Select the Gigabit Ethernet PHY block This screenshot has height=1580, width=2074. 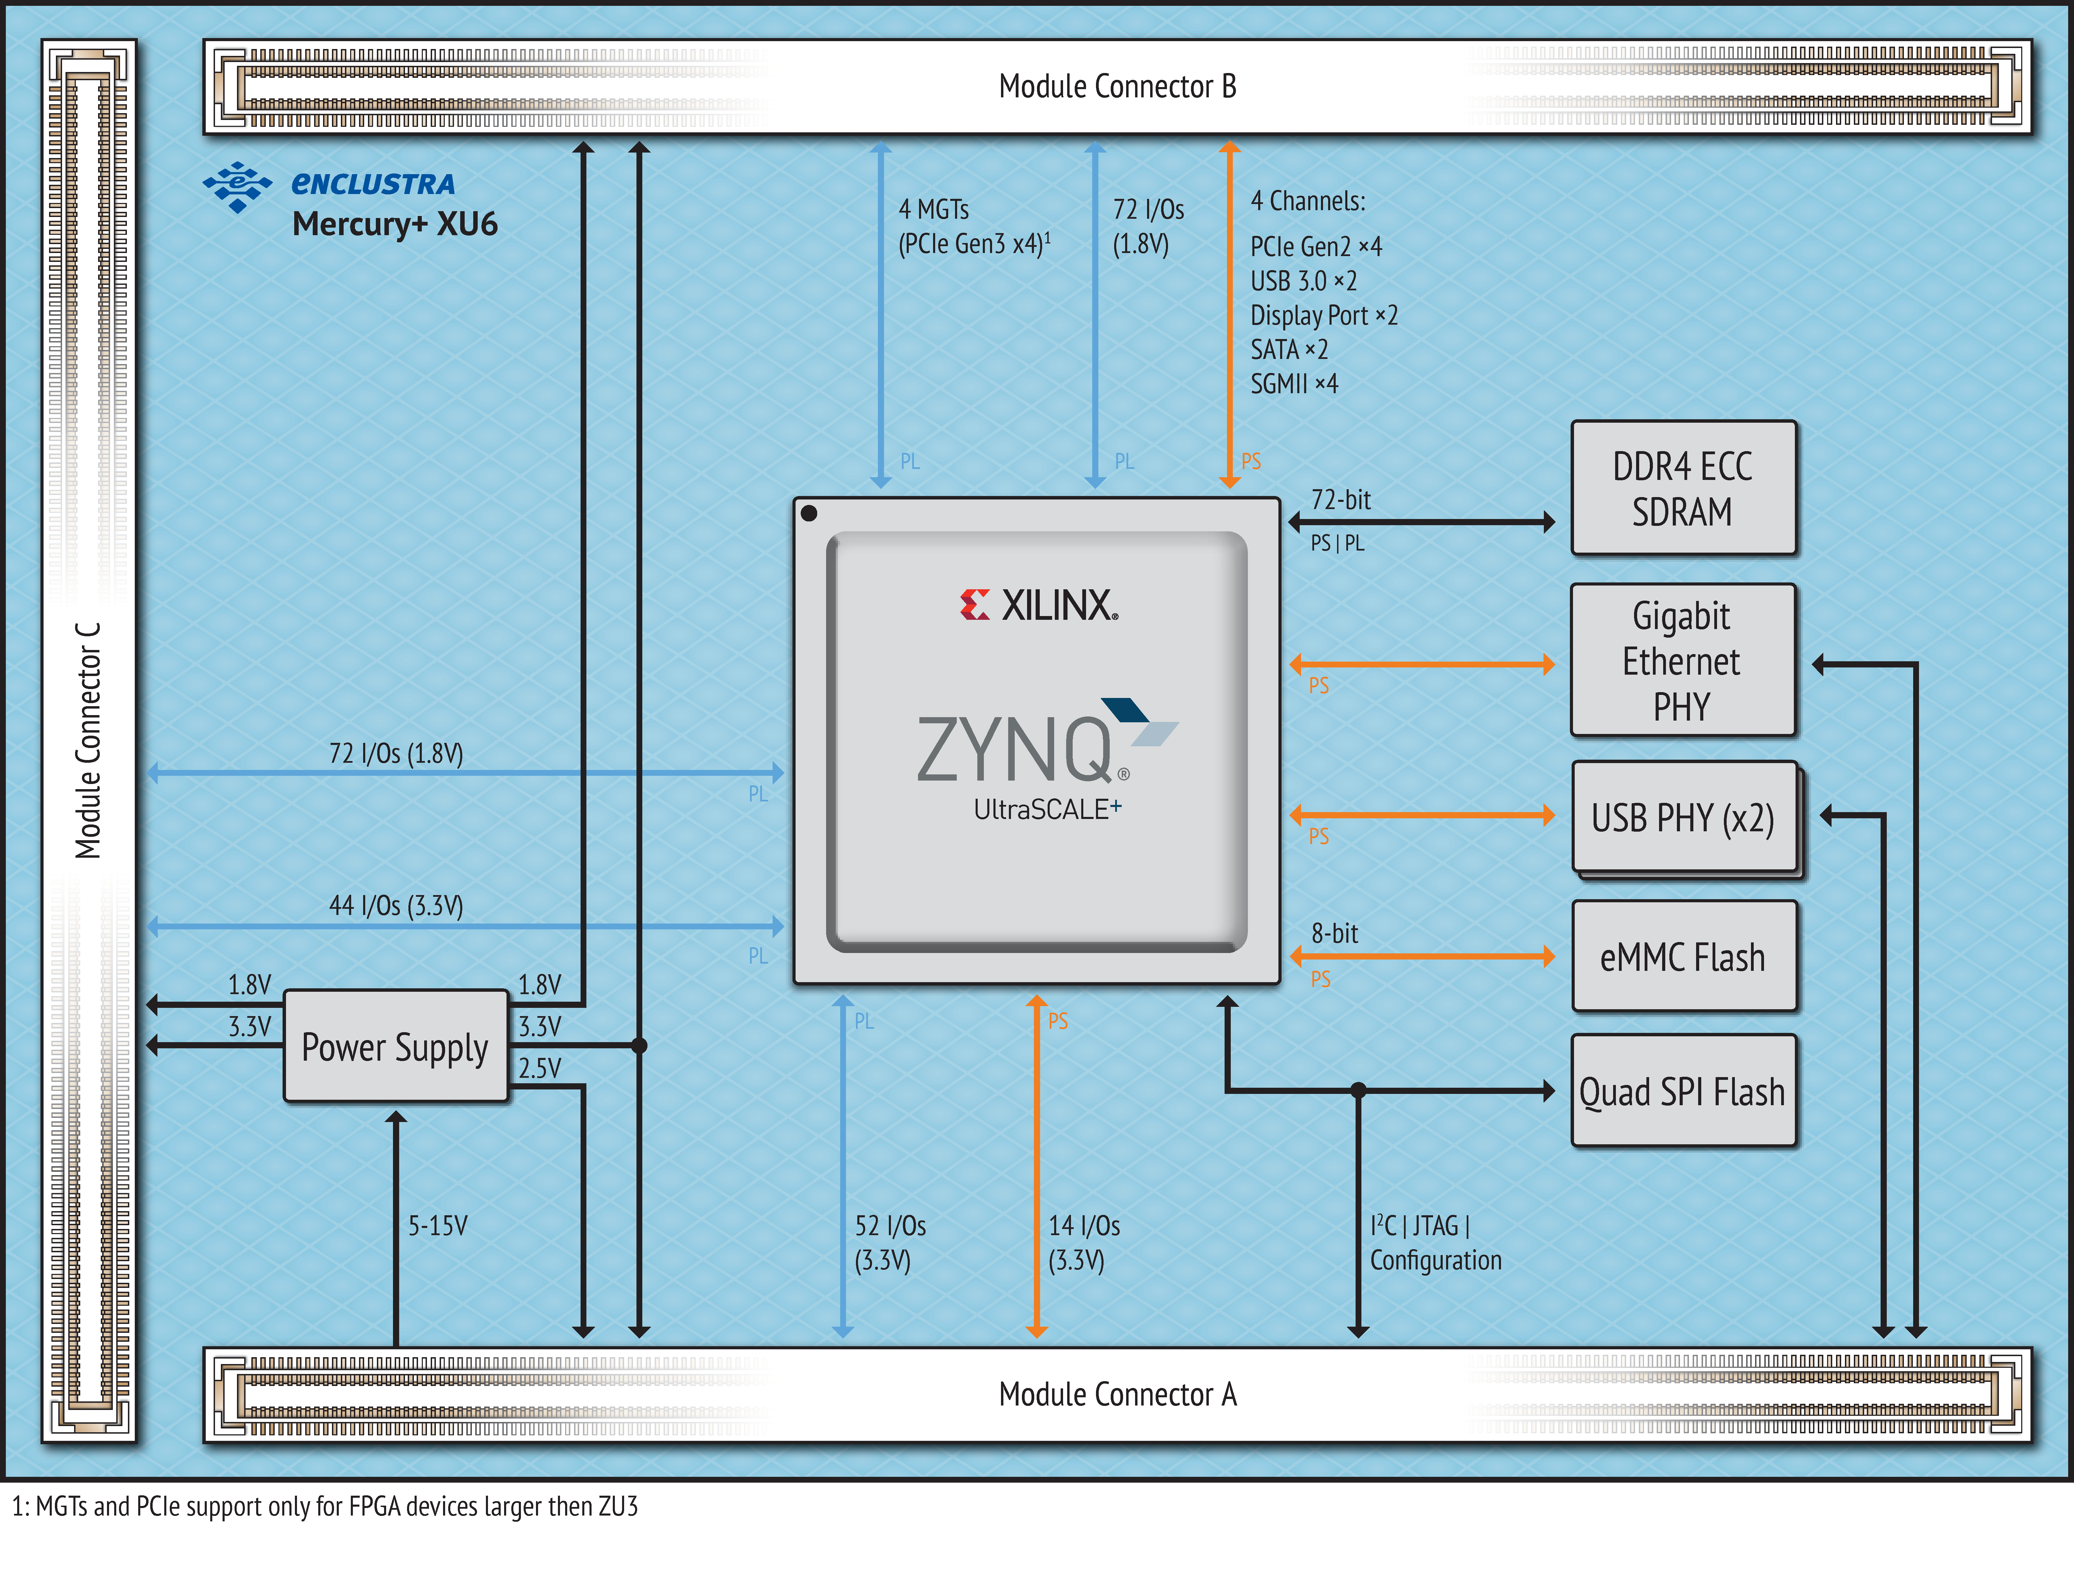(x=1683, y=660)
